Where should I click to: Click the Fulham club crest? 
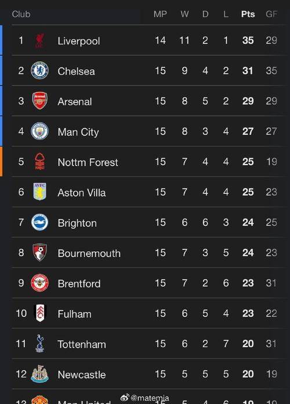[39, 313]
